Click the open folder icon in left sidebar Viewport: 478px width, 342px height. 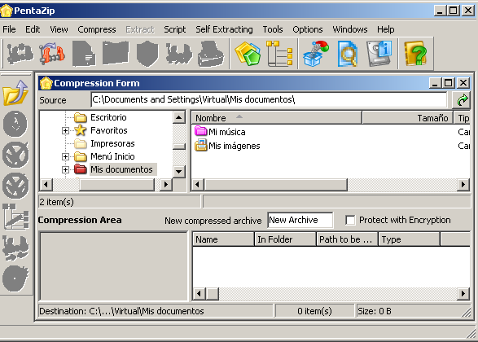tap(15, 94)
